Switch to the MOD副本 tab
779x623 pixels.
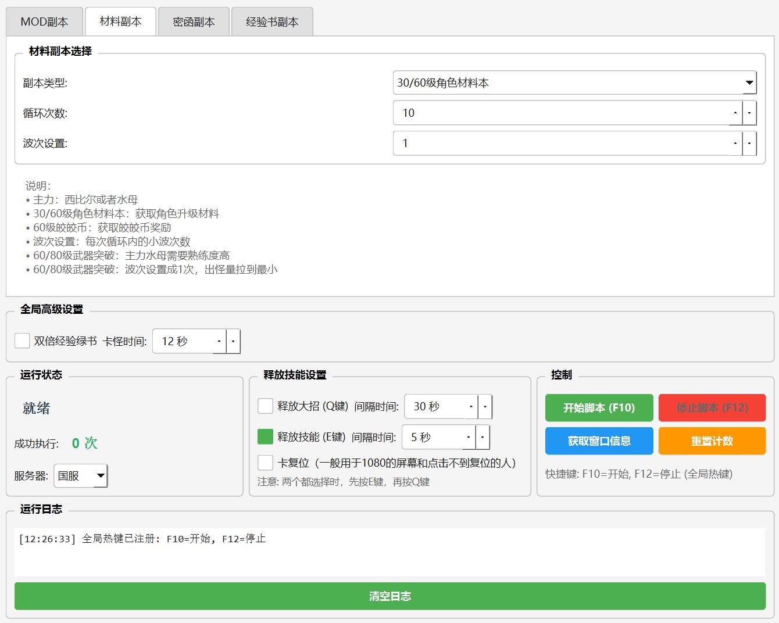pyautogui.click(x=44, y=22)
